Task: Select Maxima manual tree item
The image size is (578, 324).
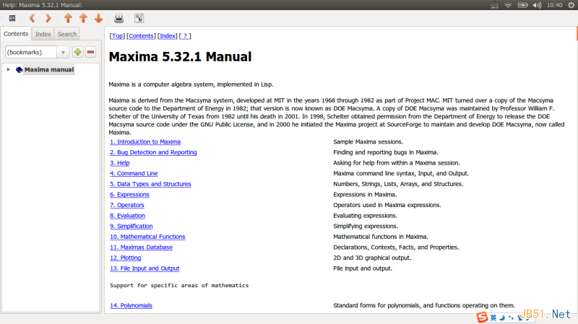Action: click(49, 69)
